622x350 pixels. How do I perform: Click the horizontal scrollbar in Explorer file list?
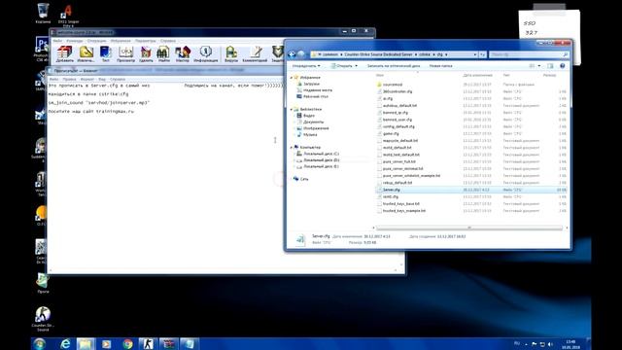coord(468,227)
